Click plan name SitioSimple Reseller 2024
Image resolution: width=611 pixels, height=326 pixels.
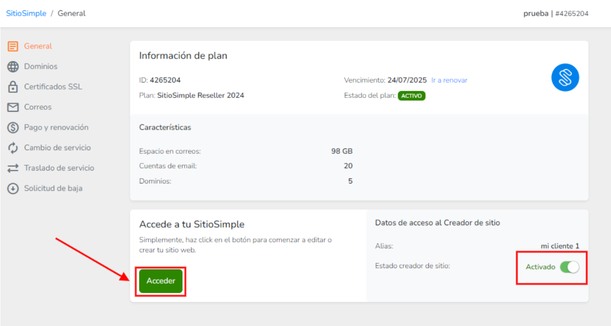(201, 95)
